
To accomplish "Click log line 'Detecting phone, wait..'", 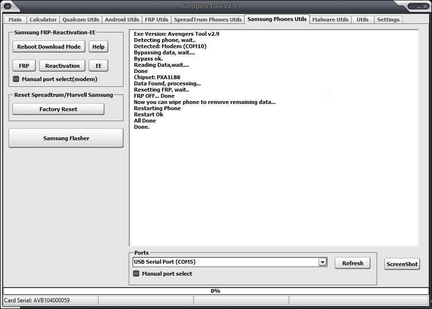I will click(165, 40).
